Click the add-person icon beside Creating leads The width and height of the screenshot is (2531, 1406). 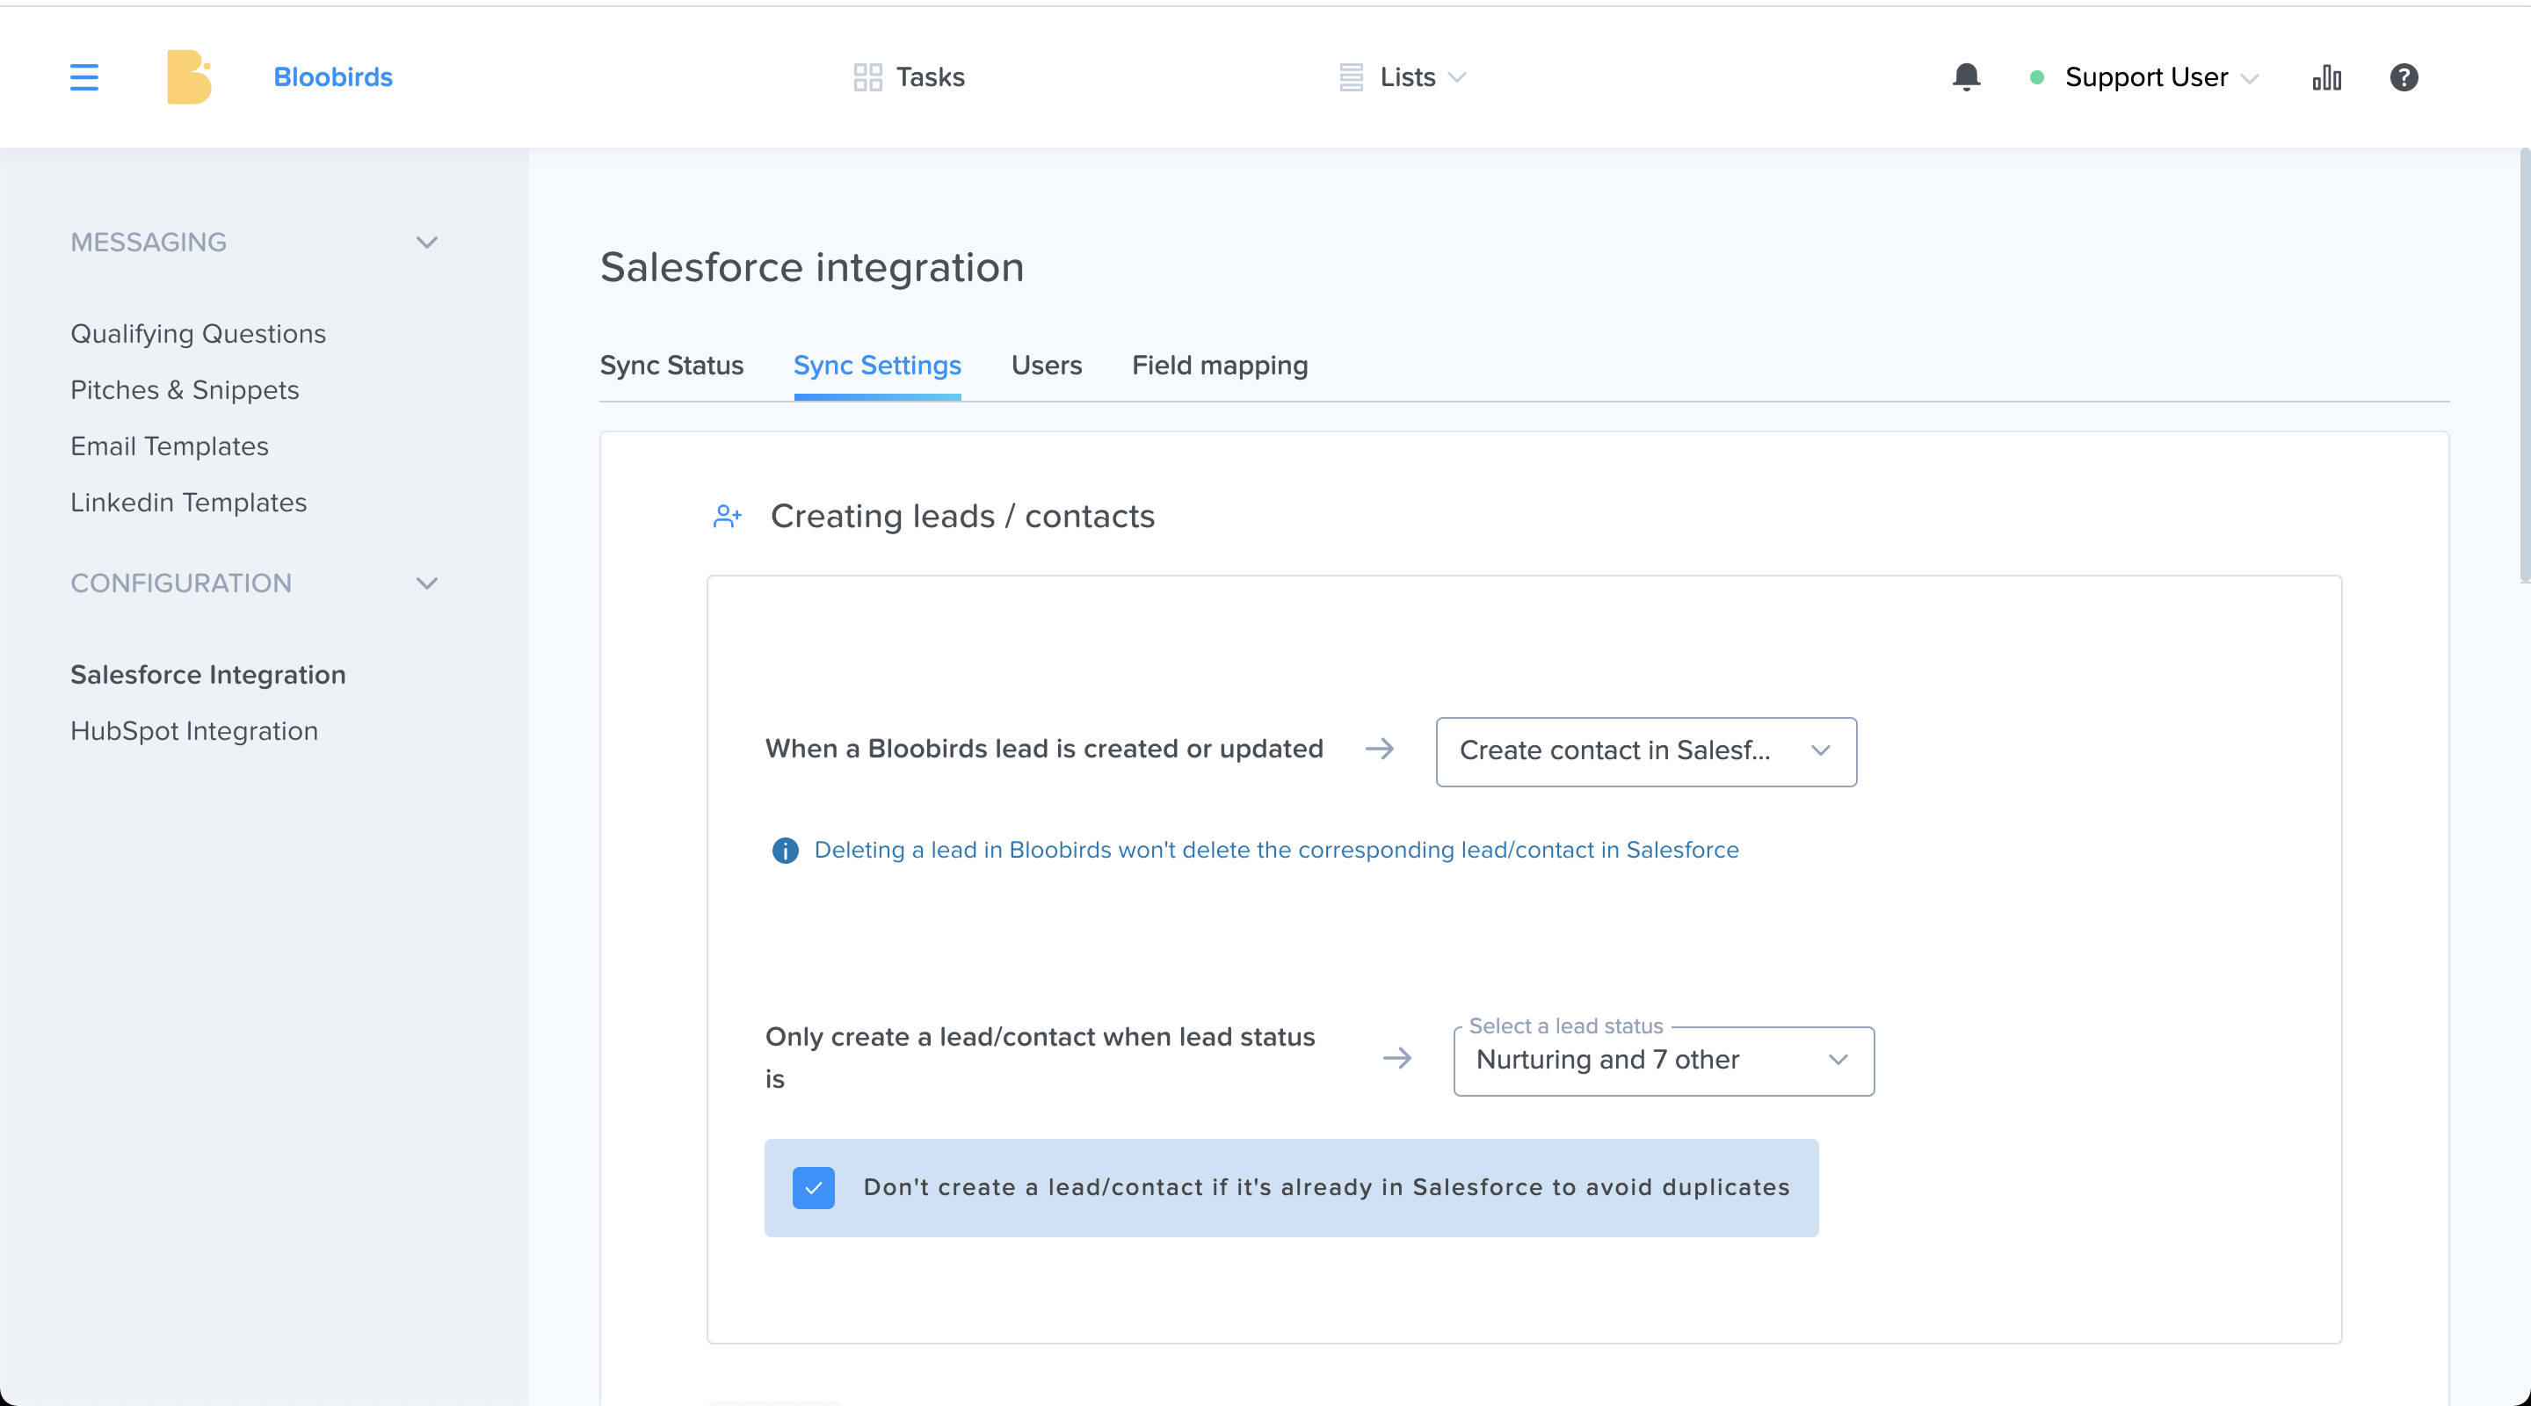click(727, 516)
